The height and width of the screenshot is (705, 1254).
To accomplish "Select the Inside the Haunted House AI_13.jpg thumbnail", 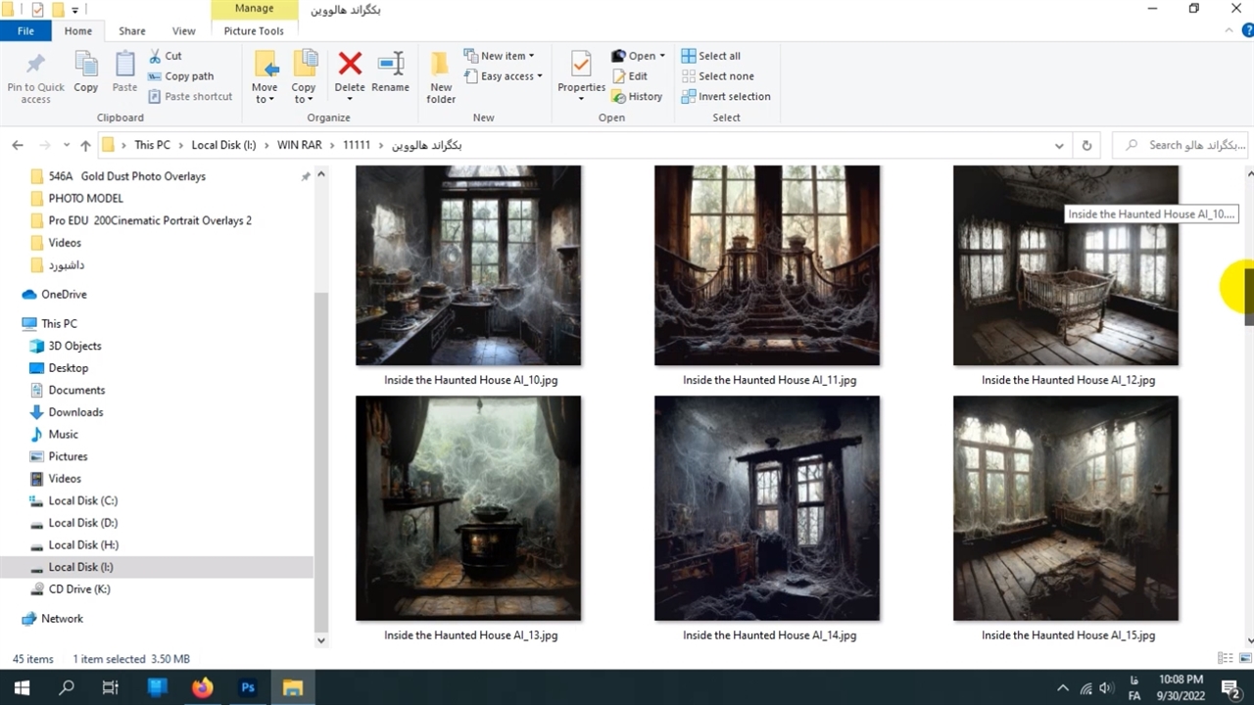I will pos(468,508).
